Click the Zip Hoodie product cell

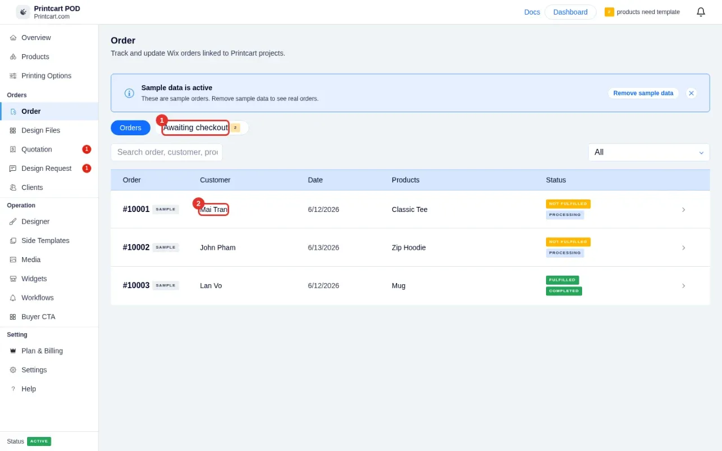409,247
